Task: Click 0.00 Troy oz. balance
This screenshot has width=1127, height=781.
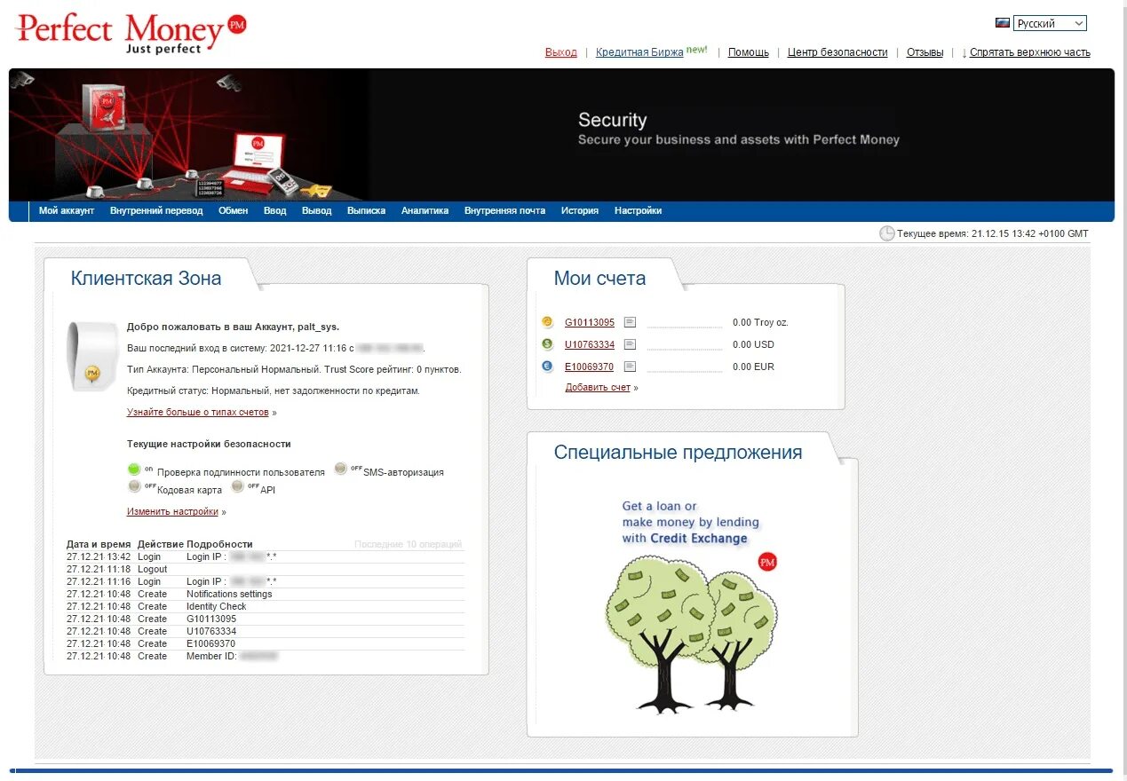Action: pos(760,322)
